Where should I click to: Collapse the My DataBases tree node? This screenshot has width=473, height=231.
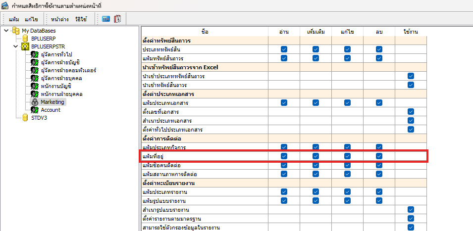tap(6, 31)
